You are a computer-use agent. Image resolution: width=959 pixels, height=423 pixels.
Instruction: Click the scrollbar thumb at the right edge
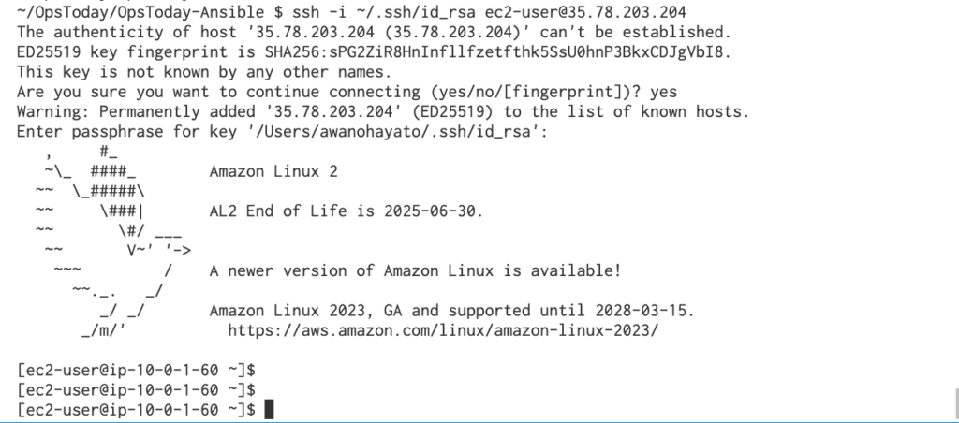956,402
